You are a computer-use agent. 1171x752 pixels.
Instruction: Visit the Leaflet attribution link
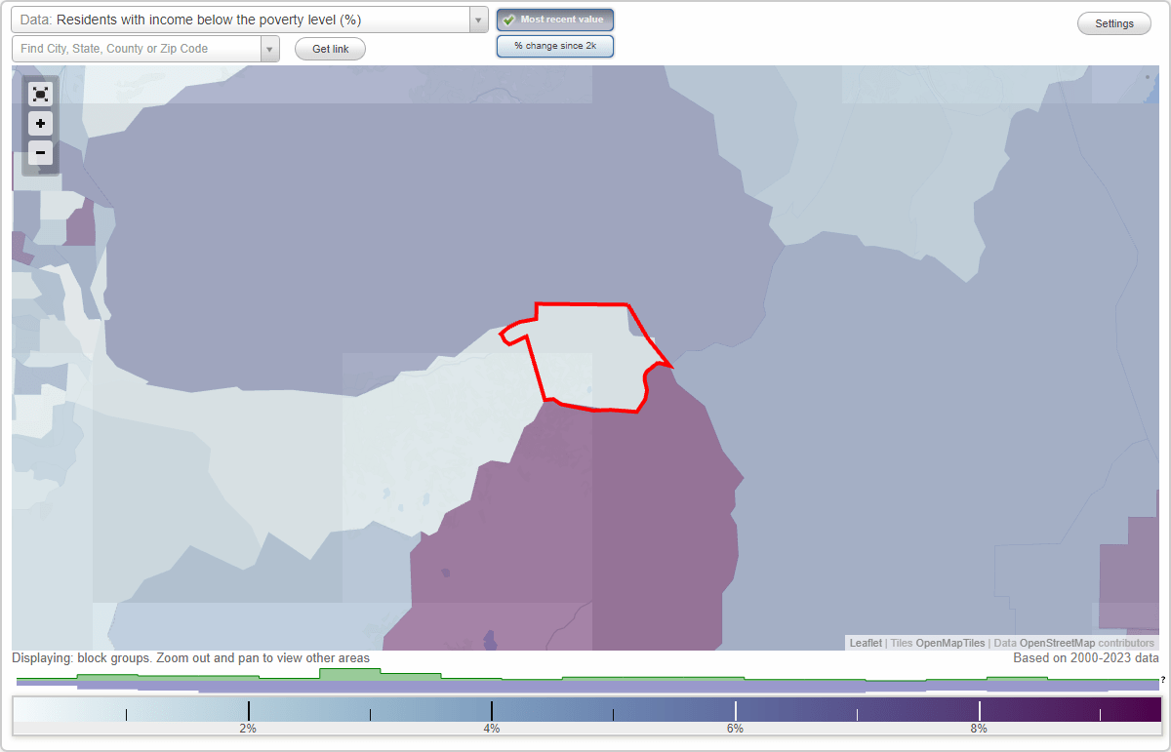(x=865, y=643)
